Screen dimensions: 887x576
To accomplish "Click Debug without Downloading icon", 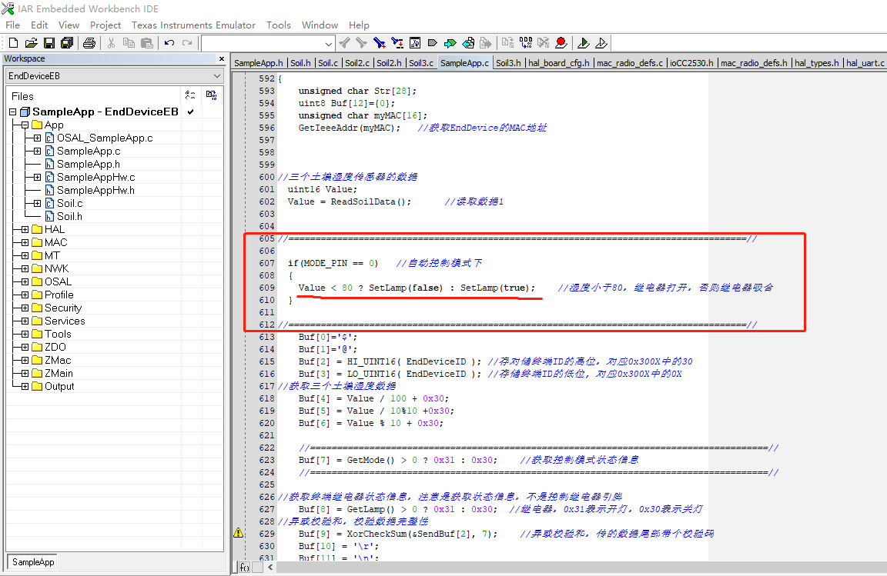I will (601, 43).
